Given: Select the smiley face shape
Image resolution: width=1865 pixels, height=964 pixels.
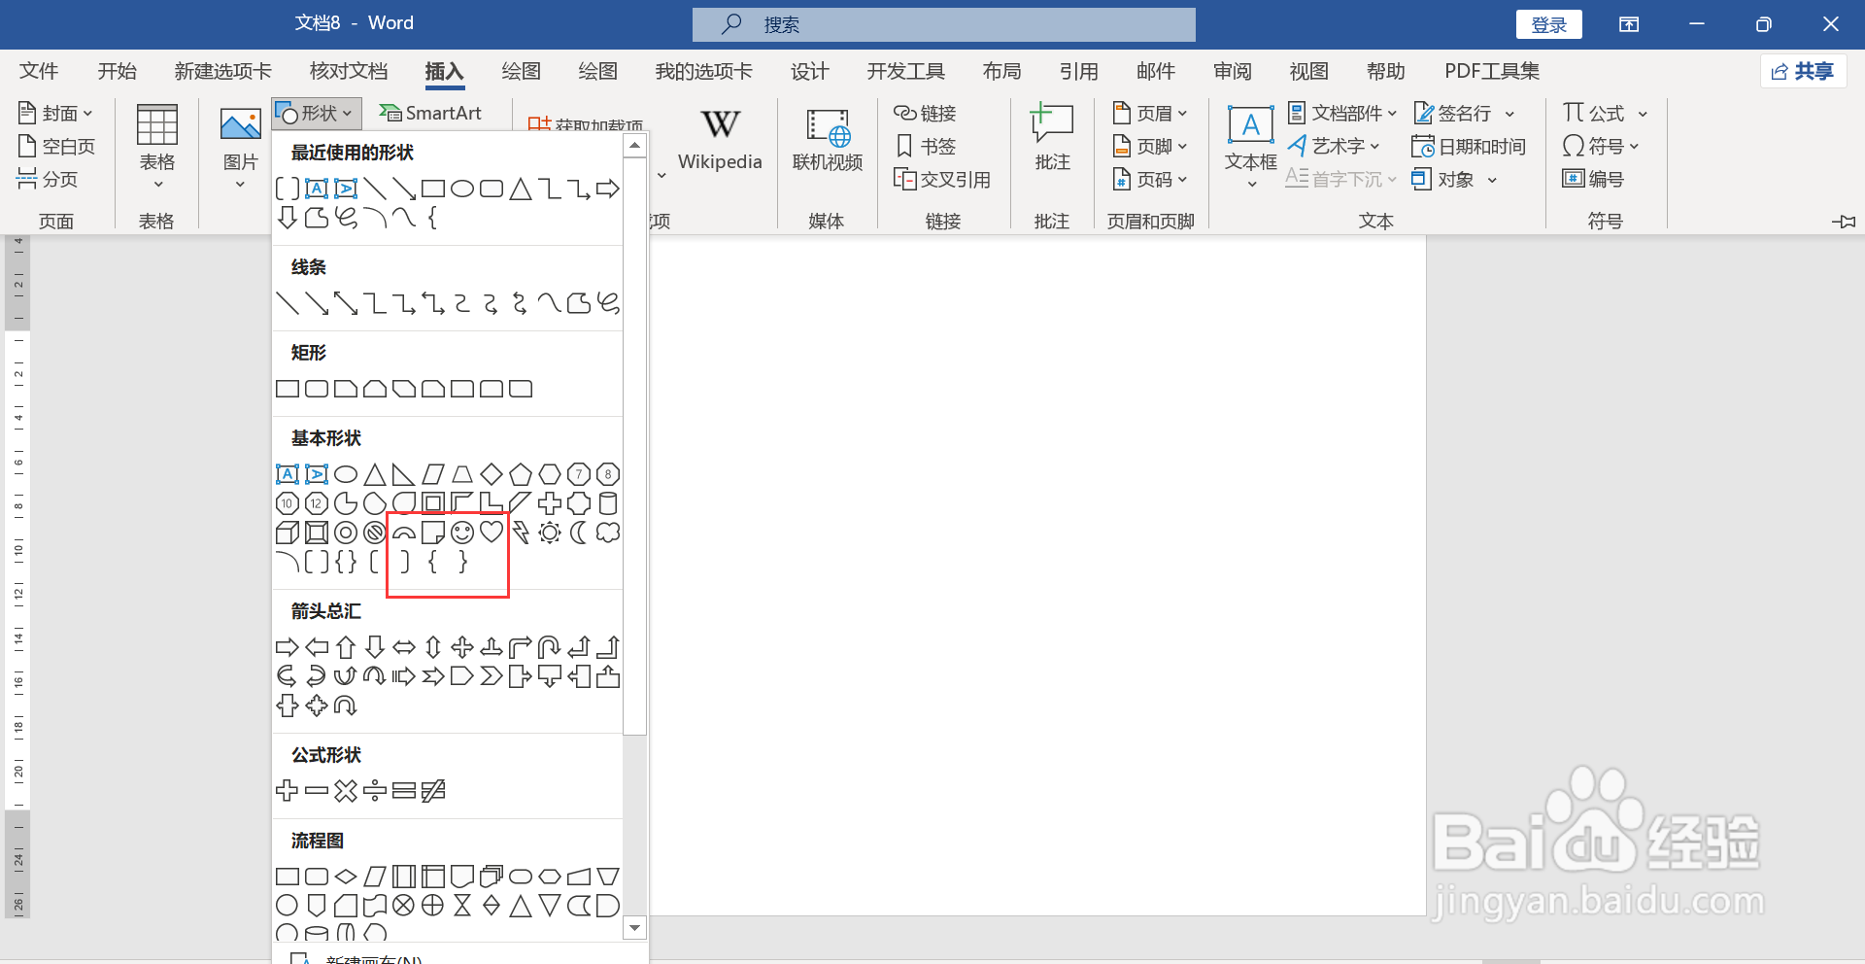Looking at the screenshot, I should [x=462, y=533].
